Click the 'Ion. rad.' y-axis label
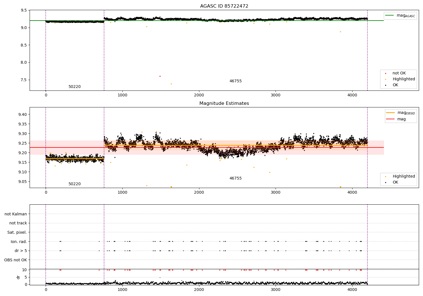423x296 pixels. [19, 242]
